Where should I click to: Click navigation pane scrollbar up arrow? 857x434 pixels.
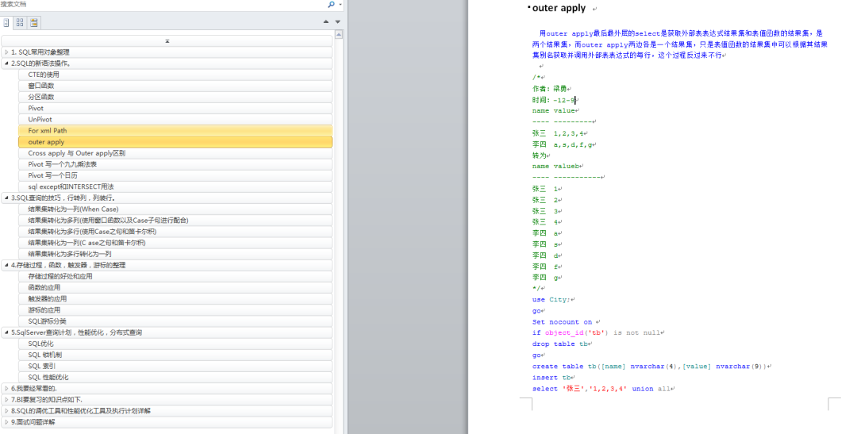tap(338, 34)
